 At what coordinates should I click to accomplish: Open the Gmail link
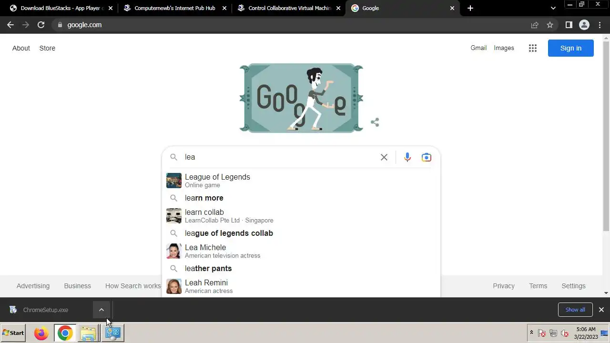tap(478, 48)
